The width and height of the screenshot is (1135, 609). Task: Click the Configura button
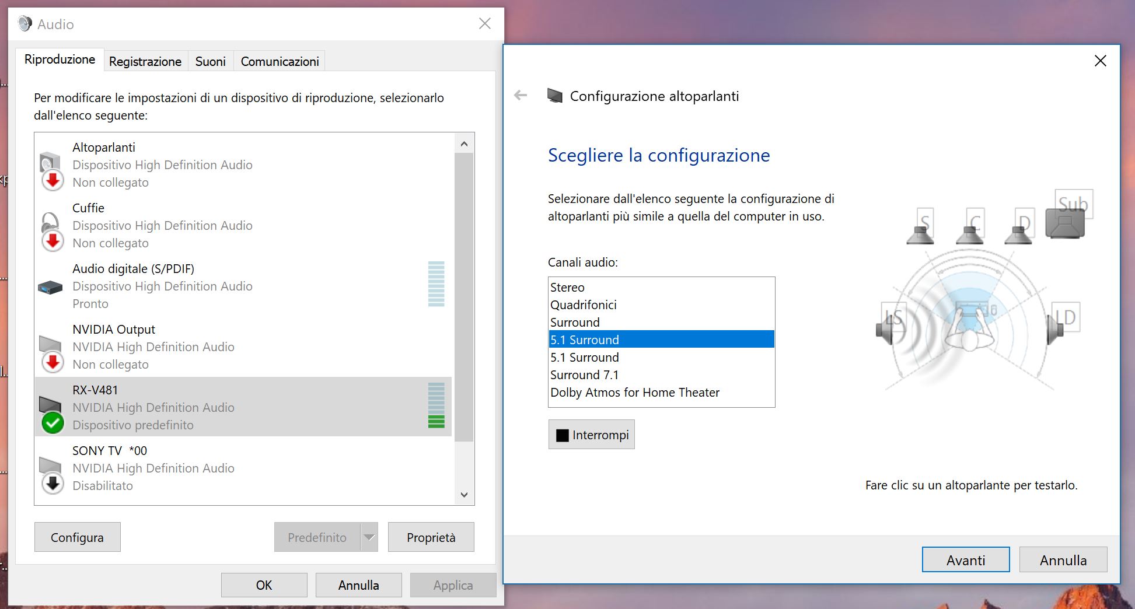click(77, 537)
